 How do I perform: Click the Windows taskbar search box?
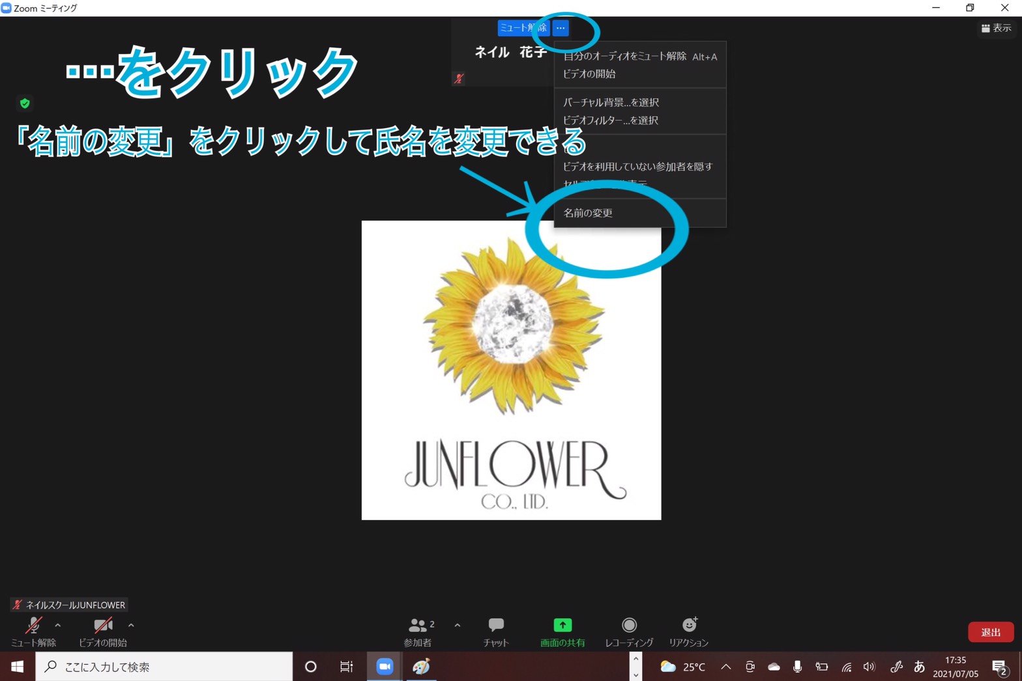[x=163, y=667]
